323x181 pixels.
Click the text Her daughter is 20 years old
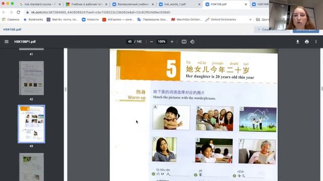click(220, 77)
